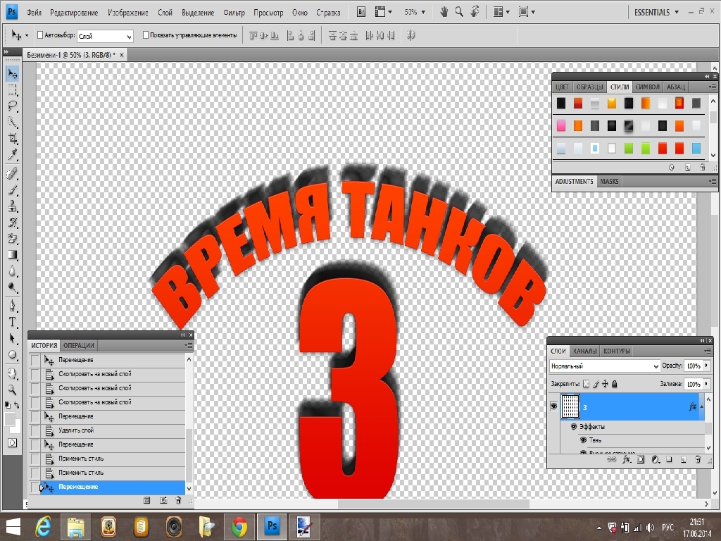Enable the Автовыбор checkbox
Screen dimensions: 721x541
[39, 35]
